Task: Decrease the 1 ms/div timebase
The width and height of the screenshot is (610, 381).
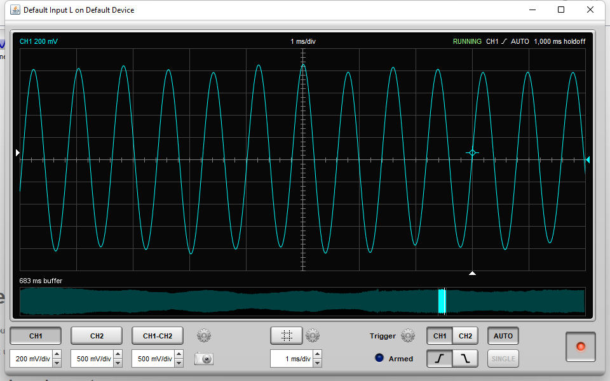Action: [x=318, y=363]
